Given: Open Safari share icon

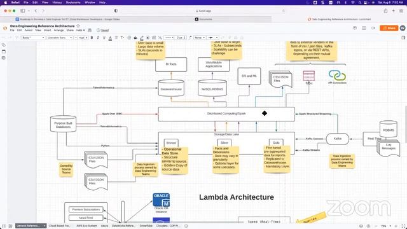Looking at the screenshot, I should tap(385, 11).
